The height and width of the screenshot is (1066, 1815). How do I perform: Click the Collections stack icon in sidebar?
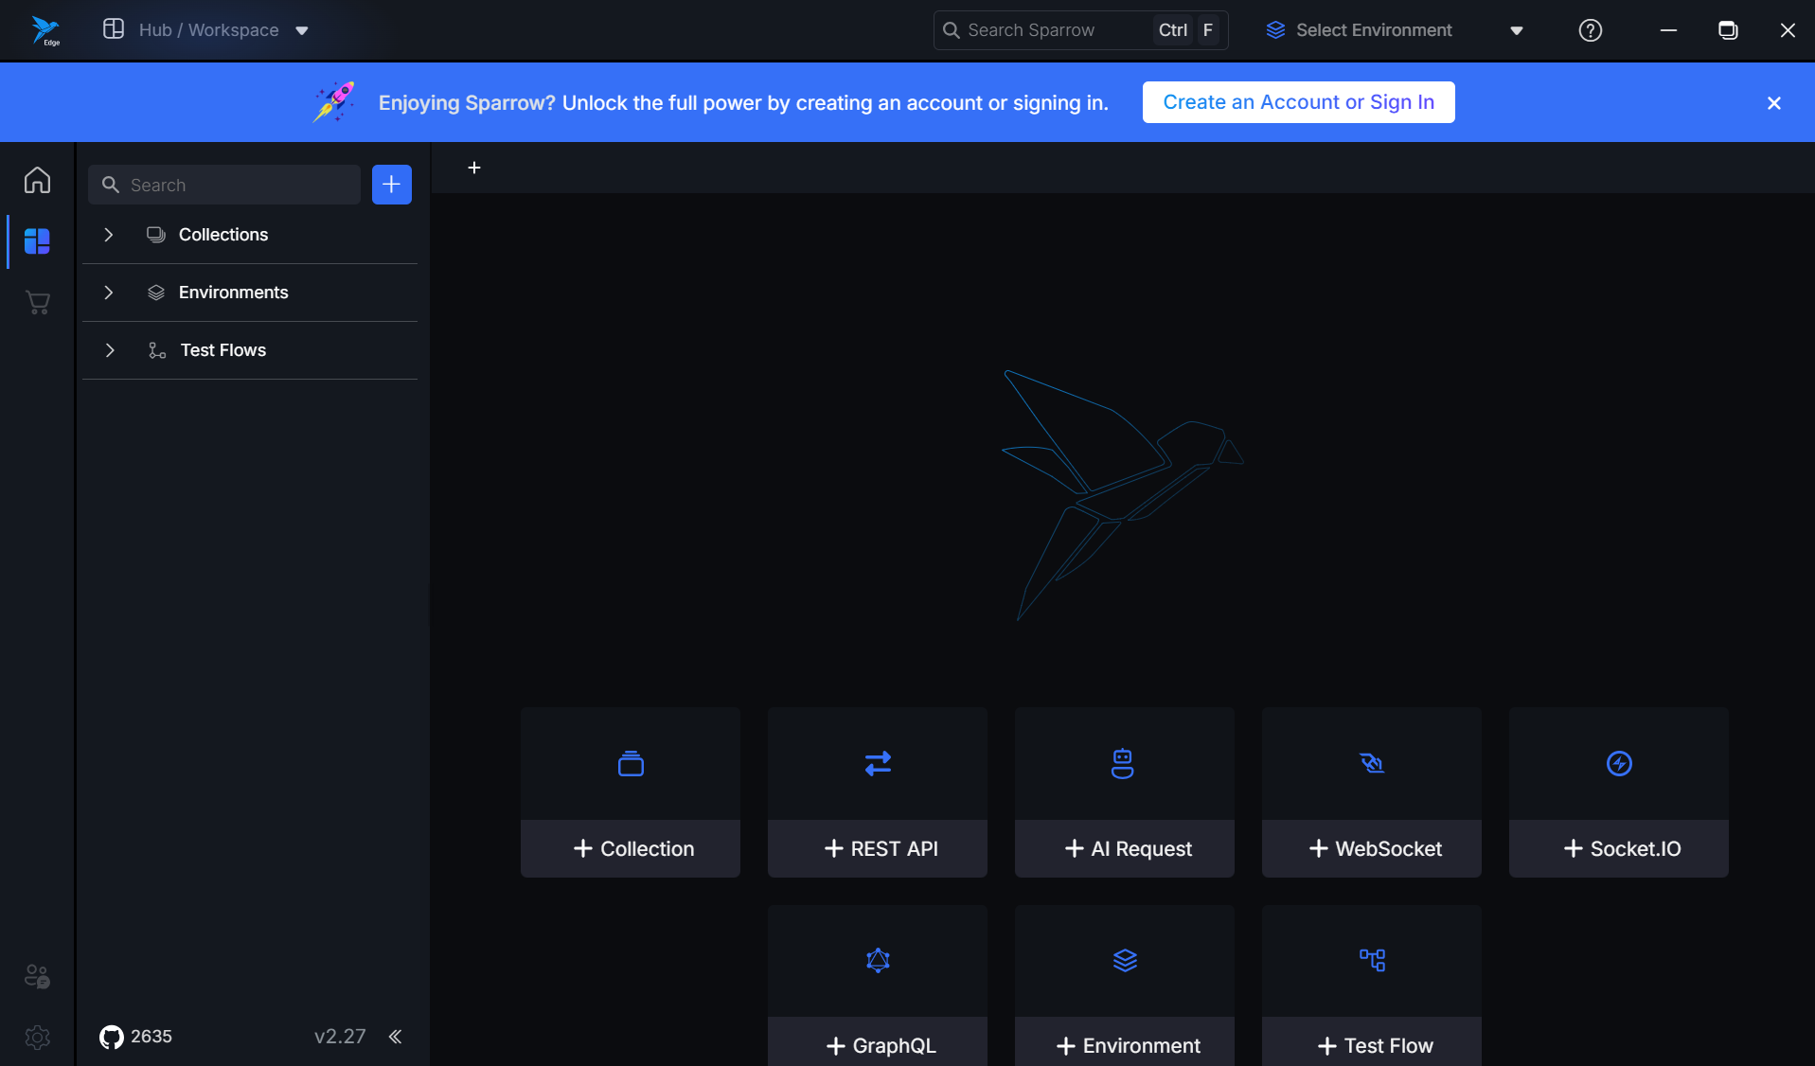pyautogui.click(x=156, y=235)
